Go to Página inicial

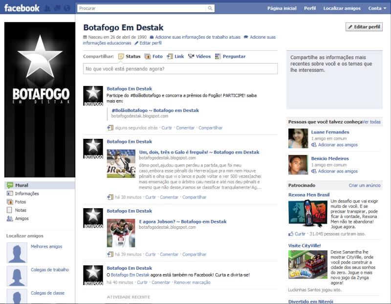coord(282,8)
